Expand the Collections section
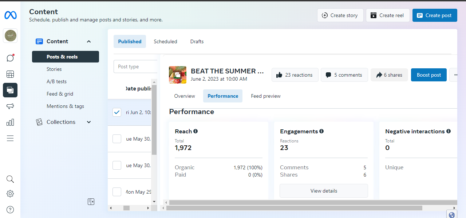 pyautogui.click(x=89, y=122)
